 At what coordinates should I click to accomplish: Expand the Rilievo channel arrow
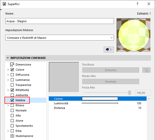pyautogui.click(x=8, y=105)
